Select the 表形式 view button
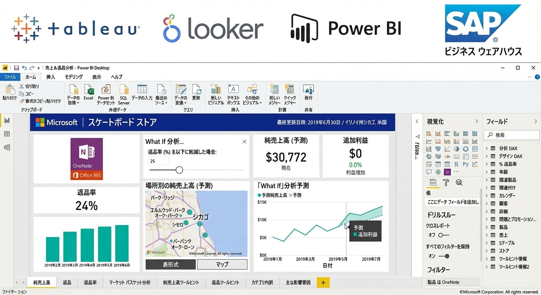The image size is (541, 295). pyautogui.click(x=171, y=264)
